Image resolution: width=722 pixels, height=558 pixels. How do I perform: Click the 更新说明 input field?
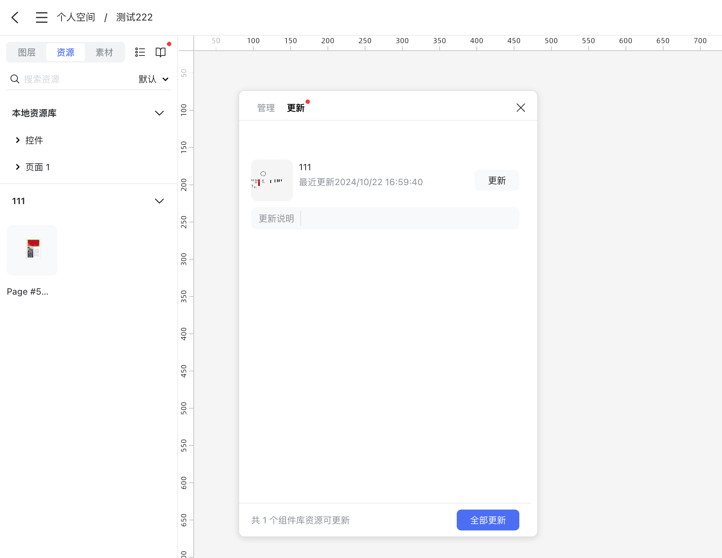click(385, 218)
